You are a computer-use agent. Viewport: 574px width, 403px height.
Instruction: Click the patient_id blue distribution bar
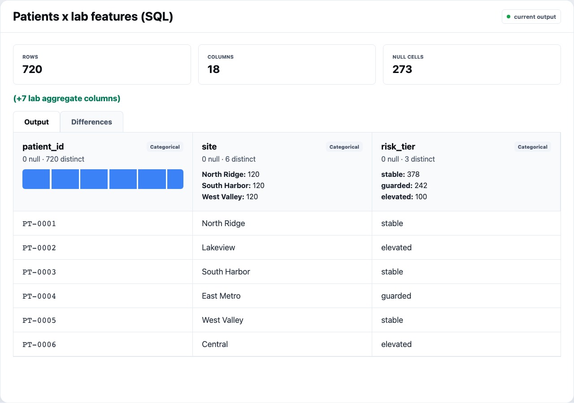103,179
